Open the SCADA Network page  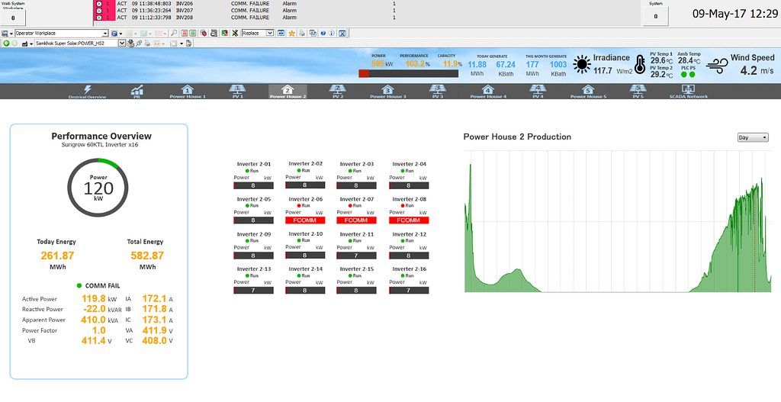(687, 92)
